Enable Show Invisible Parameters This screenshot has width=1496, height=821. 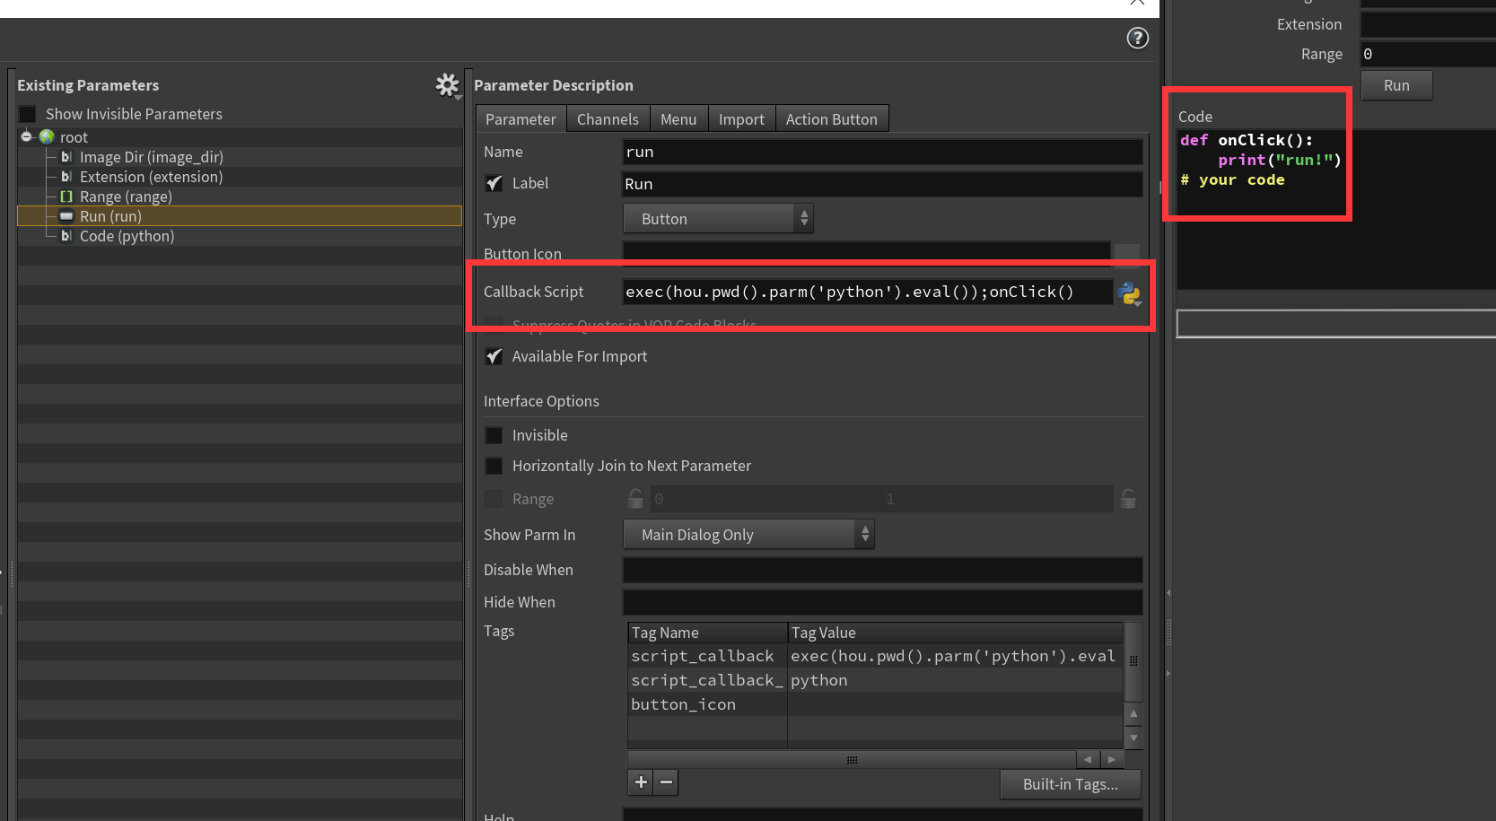pos(27,114)
